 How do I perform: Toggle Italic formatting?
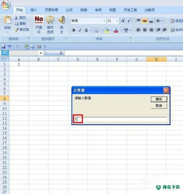point(80,30)
